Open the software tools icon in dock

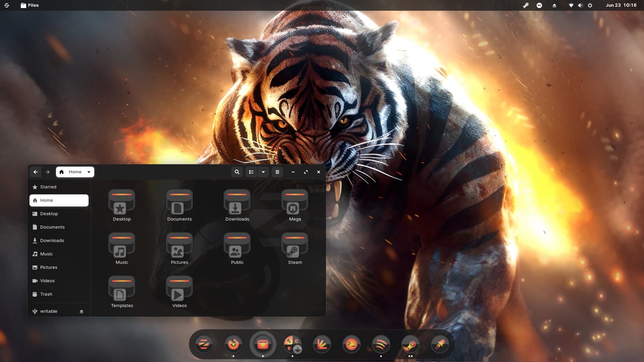pos(292,344)
